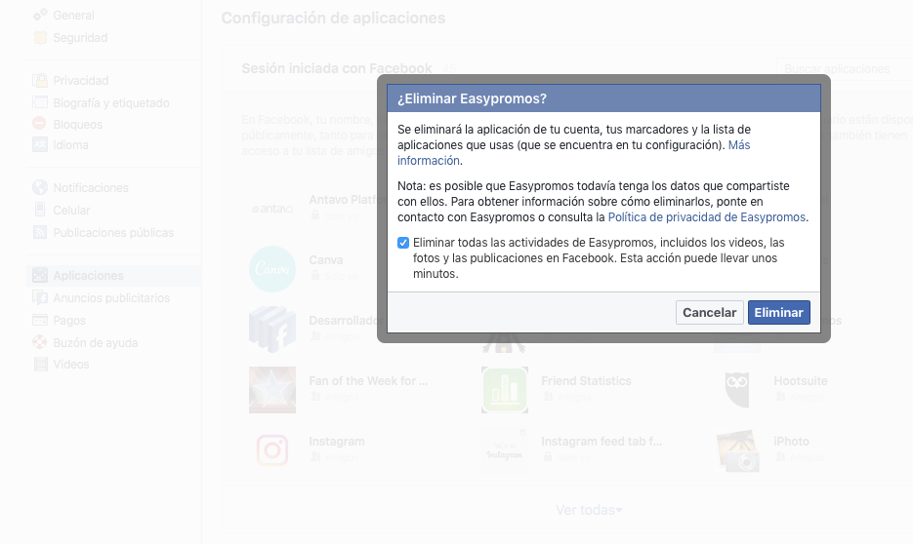
Task: Open Celular settings in sidebar
Action: [x=71, y=210]
